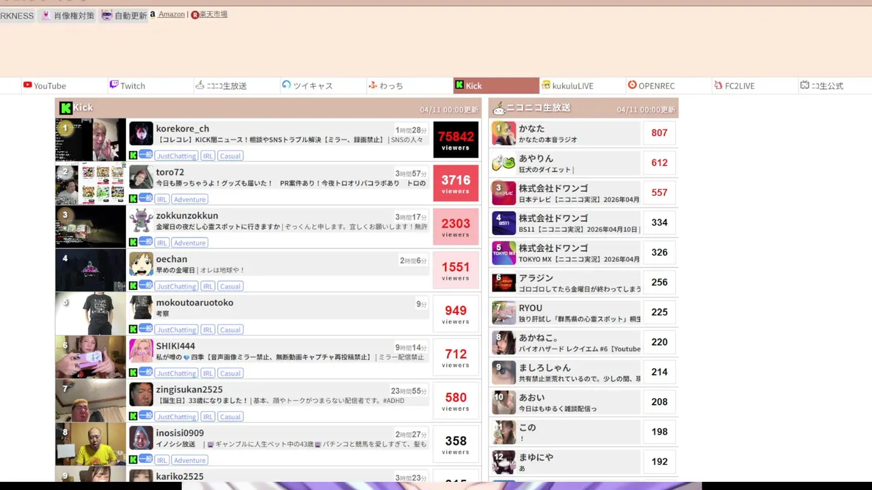Open BS11 株式会社ドワンゴ avatar
The image size is (872, 490).
504,223
